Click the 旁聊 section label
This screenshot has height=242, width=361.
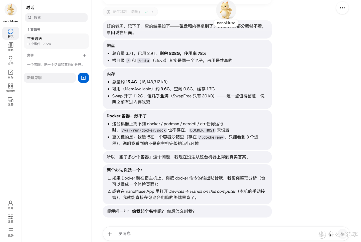pos(30,55)
